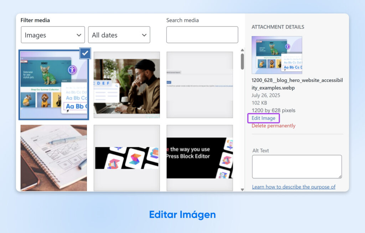This screenshot has height=233, width=365.
Task: Open the All dates filter dropdown
Action: coord(119,35)
